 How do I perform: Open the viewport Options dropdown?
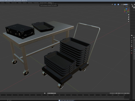click(127, 6)
